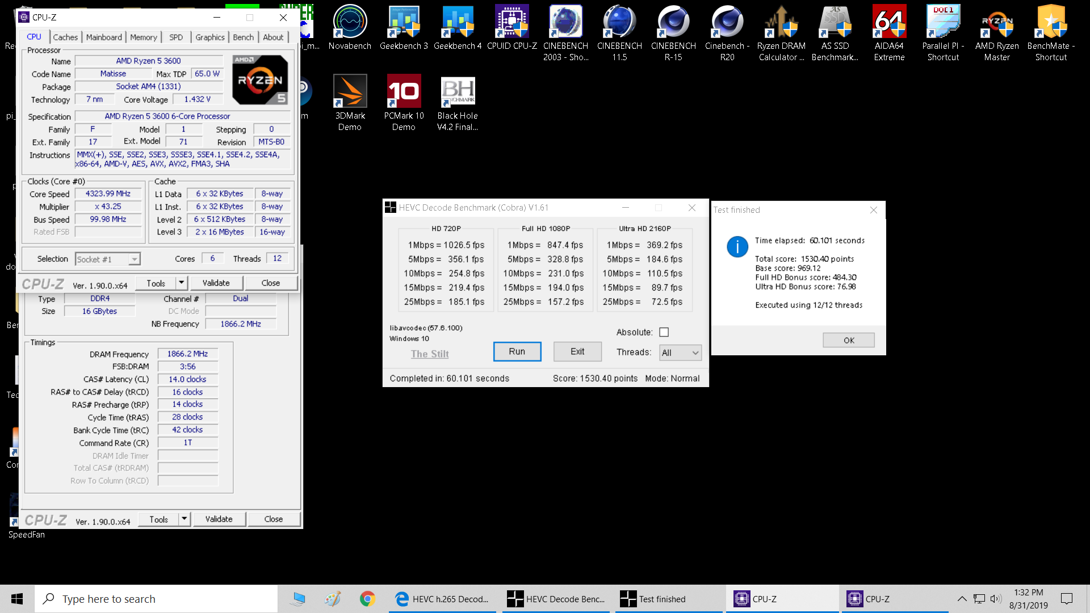1090x613 pixels.
Task: Expand the Tools arrow in back CPU-Z window
Action: click(x=184, y=519)
